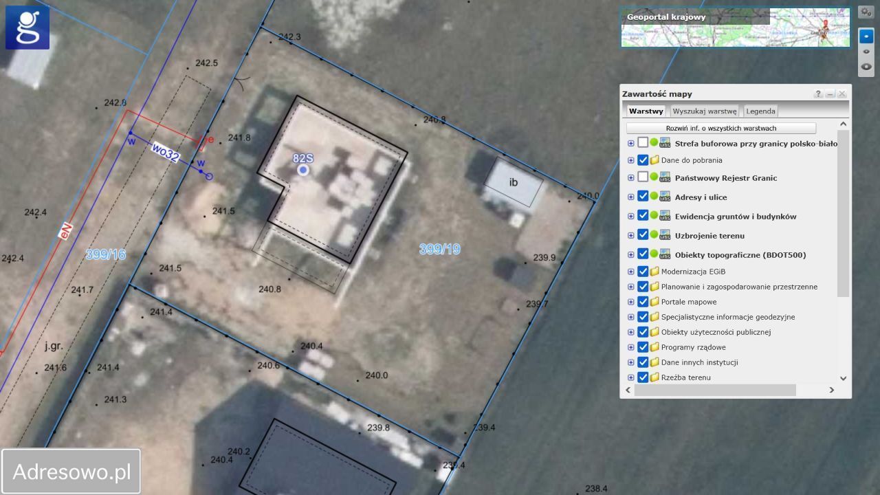Click the folder icon for Programy rządowe
This screenshot has height=495, width=880.
pyautogui.click(x=654, y=347)
